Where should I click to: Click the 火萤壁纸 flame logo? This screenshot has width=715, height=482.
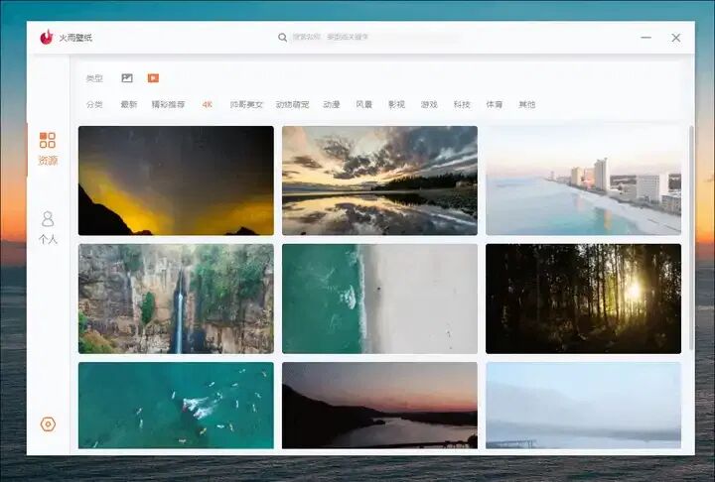point(47,37)
